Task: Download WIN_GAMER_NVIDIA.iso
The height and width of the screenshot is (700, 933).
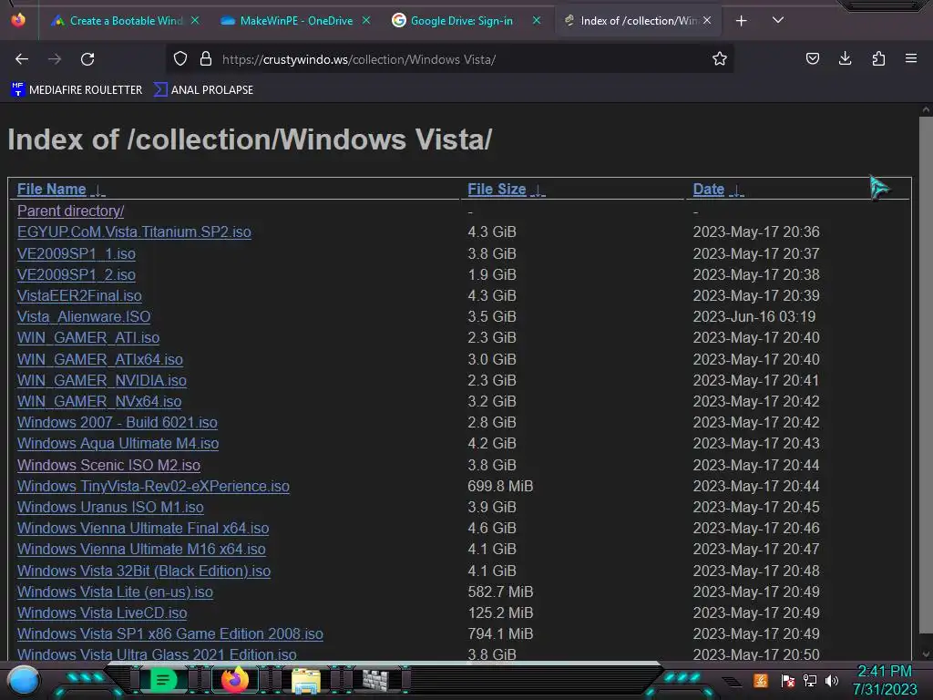Action: [x=102, y=380]
